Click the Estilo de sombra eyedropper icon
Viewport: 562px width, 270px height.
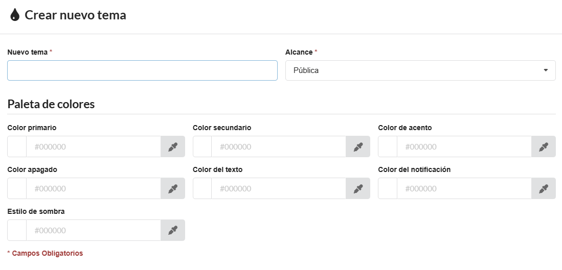pos(173,231)
